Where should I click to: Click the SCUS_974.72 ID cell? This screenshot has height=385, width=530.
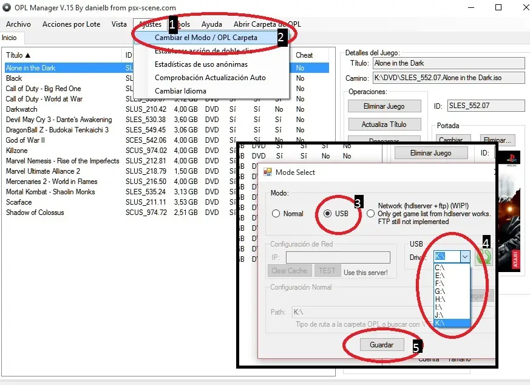146,213
